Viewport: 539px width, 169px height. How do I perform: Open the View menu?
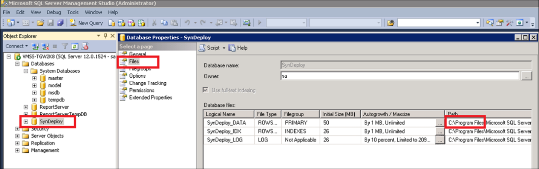point(36,12)
